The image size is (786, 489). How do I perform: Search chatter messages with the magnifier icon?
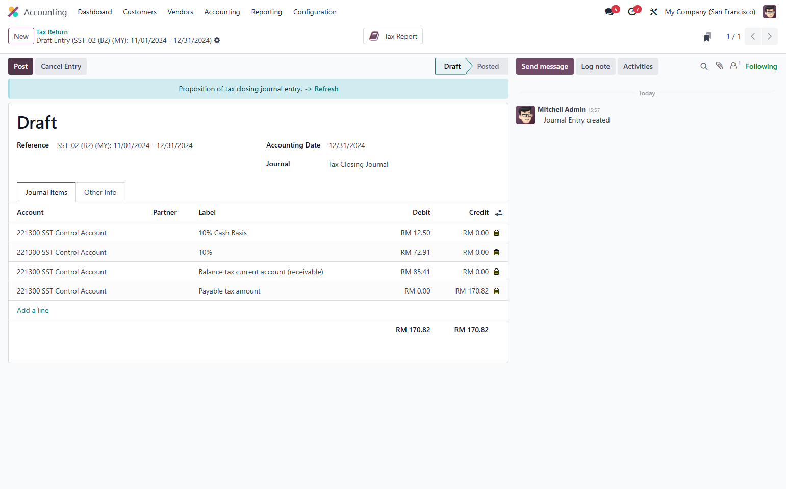coord(704,66)
